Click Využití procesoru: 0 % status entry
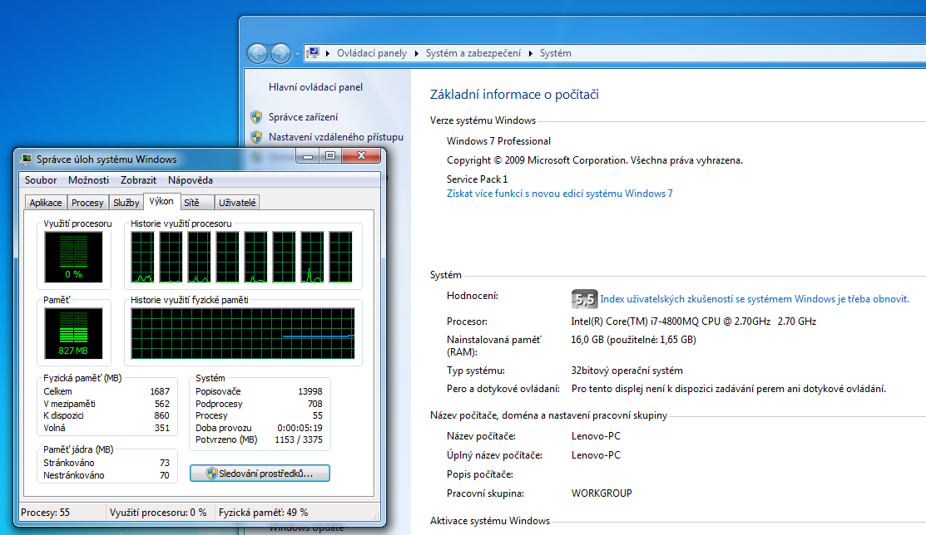The image size is (926, 535). point(158,513)
